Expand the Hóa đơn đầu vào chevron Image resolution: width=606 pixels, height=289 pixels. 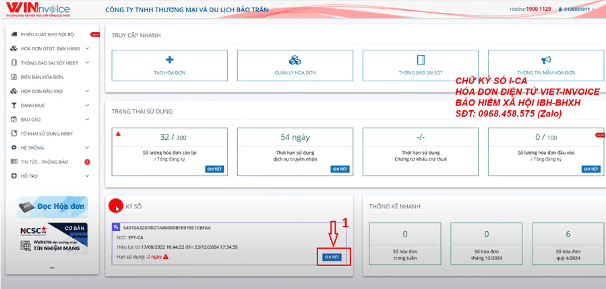[x=87, y=91]
